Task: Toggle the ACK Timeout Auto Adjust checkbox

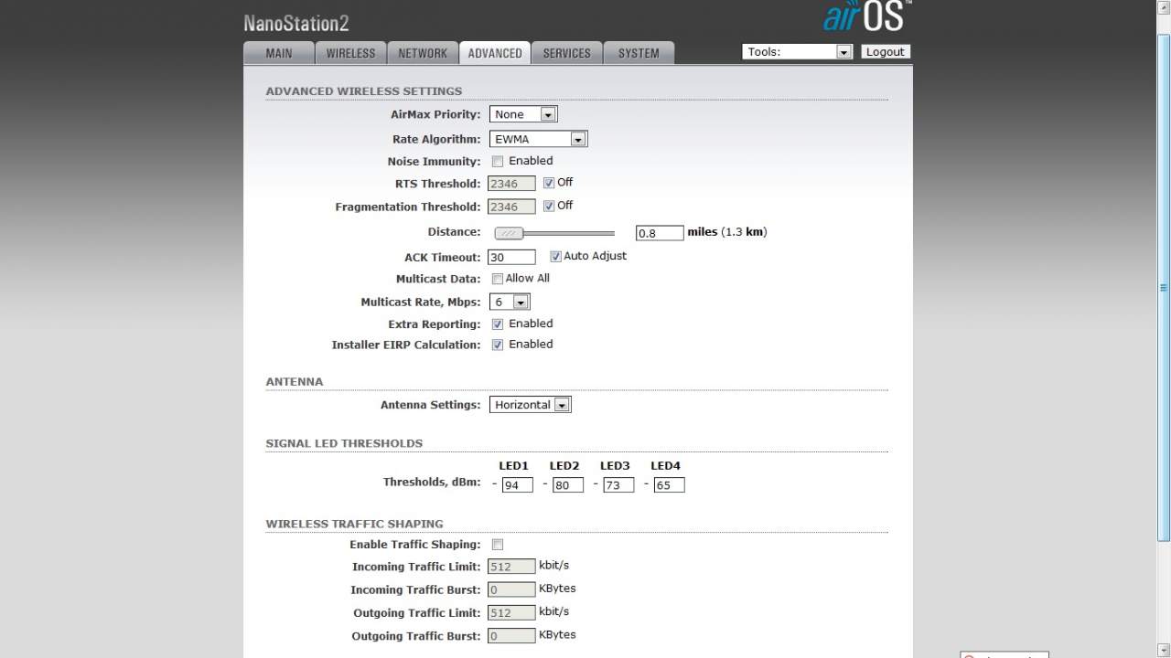Action: pyautogui.click(x=555, y=257)
